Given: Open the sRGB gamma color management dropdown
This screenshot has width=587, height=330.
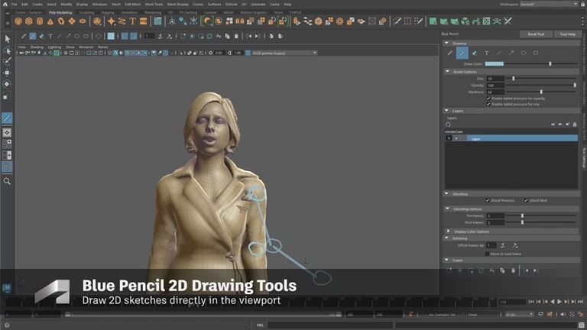Looking at the screenshot, I should pyautogui.click(x=284, y=53).
